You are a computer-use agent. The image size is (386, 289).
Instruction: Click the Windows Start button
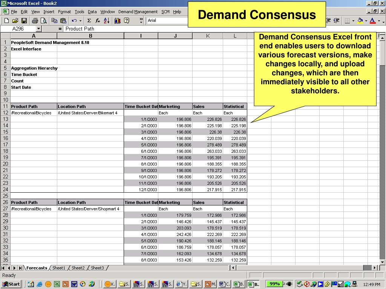(x=11, y=284)
